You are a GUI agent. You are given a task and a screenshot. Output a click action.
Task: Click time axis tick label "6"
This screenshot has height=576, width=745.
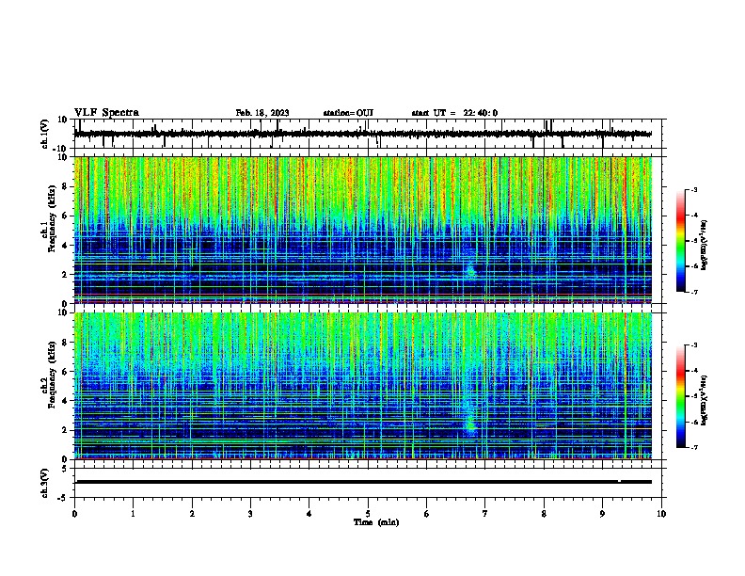coord(427,514)
